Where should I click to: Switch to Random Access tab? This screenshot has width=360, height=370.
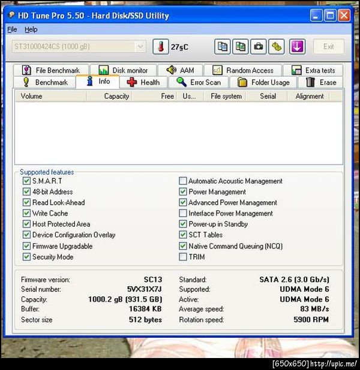tap(243, 70)
